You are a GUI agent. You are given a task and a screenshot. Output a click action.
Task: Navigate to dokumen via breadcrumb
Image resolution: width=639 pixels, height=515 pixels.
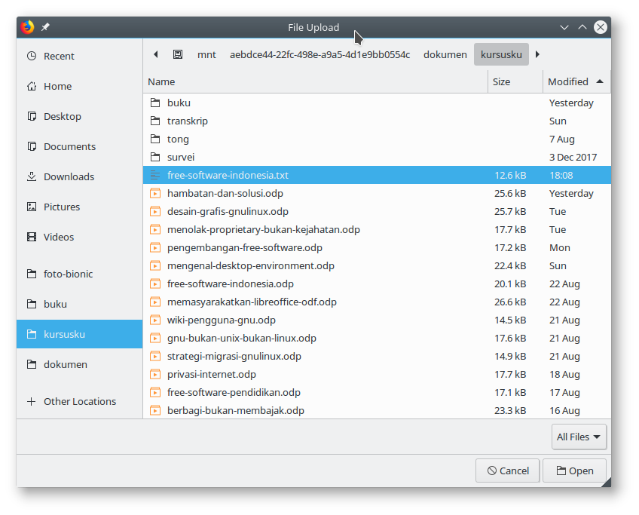pyautogui.click(x=445, y=54)
